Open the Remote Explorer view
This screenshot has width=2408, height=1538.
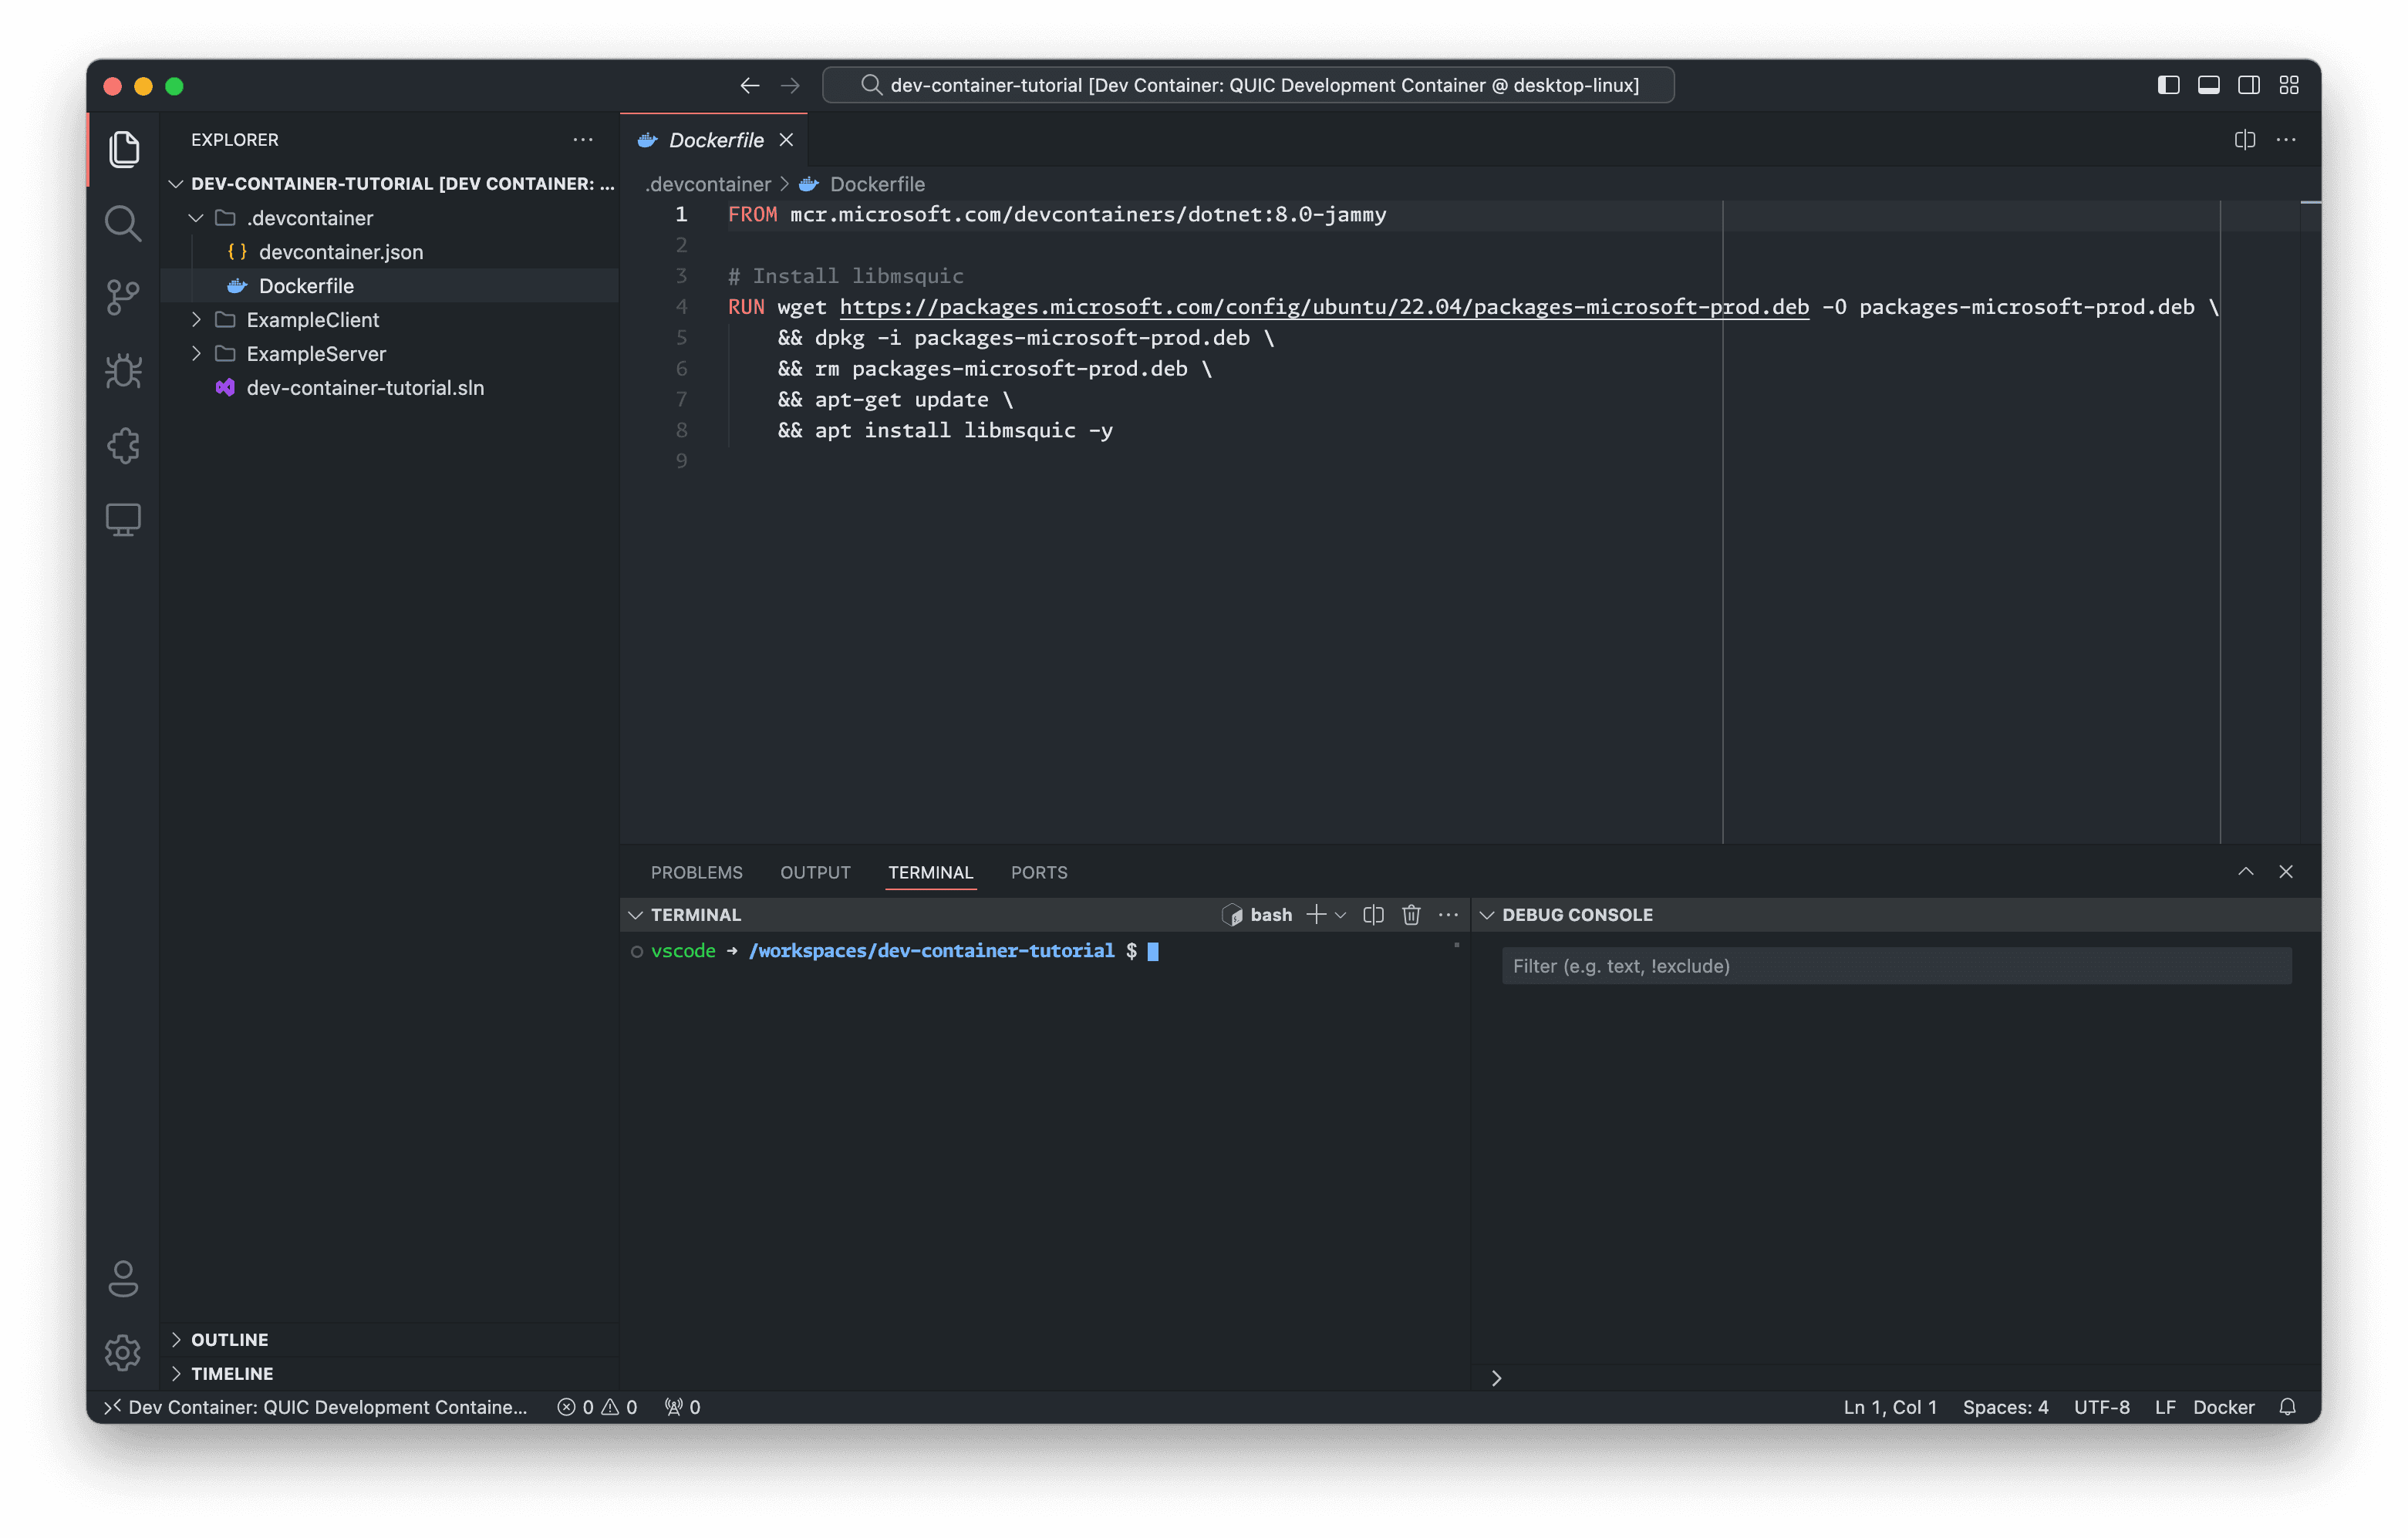point(122,519)
